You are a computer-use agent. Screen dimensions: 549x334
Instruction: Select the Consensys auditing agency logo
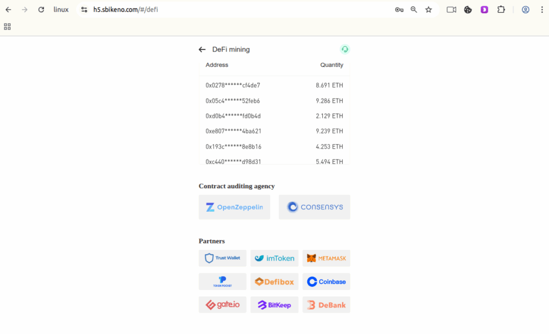click(x=314, y=207)
